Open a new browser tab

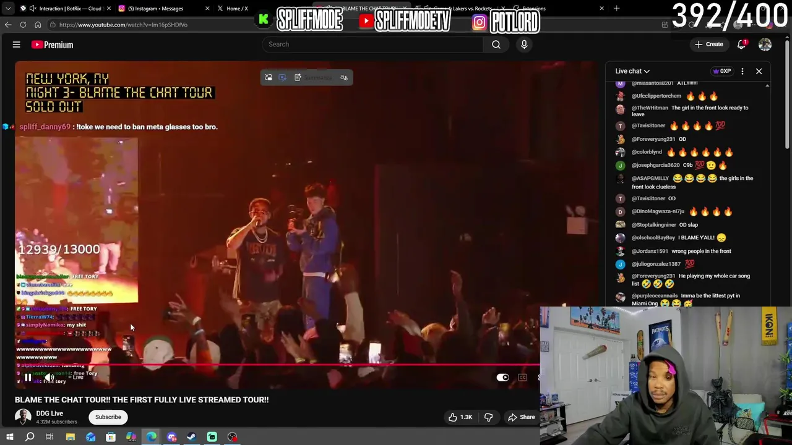(616, 9)
